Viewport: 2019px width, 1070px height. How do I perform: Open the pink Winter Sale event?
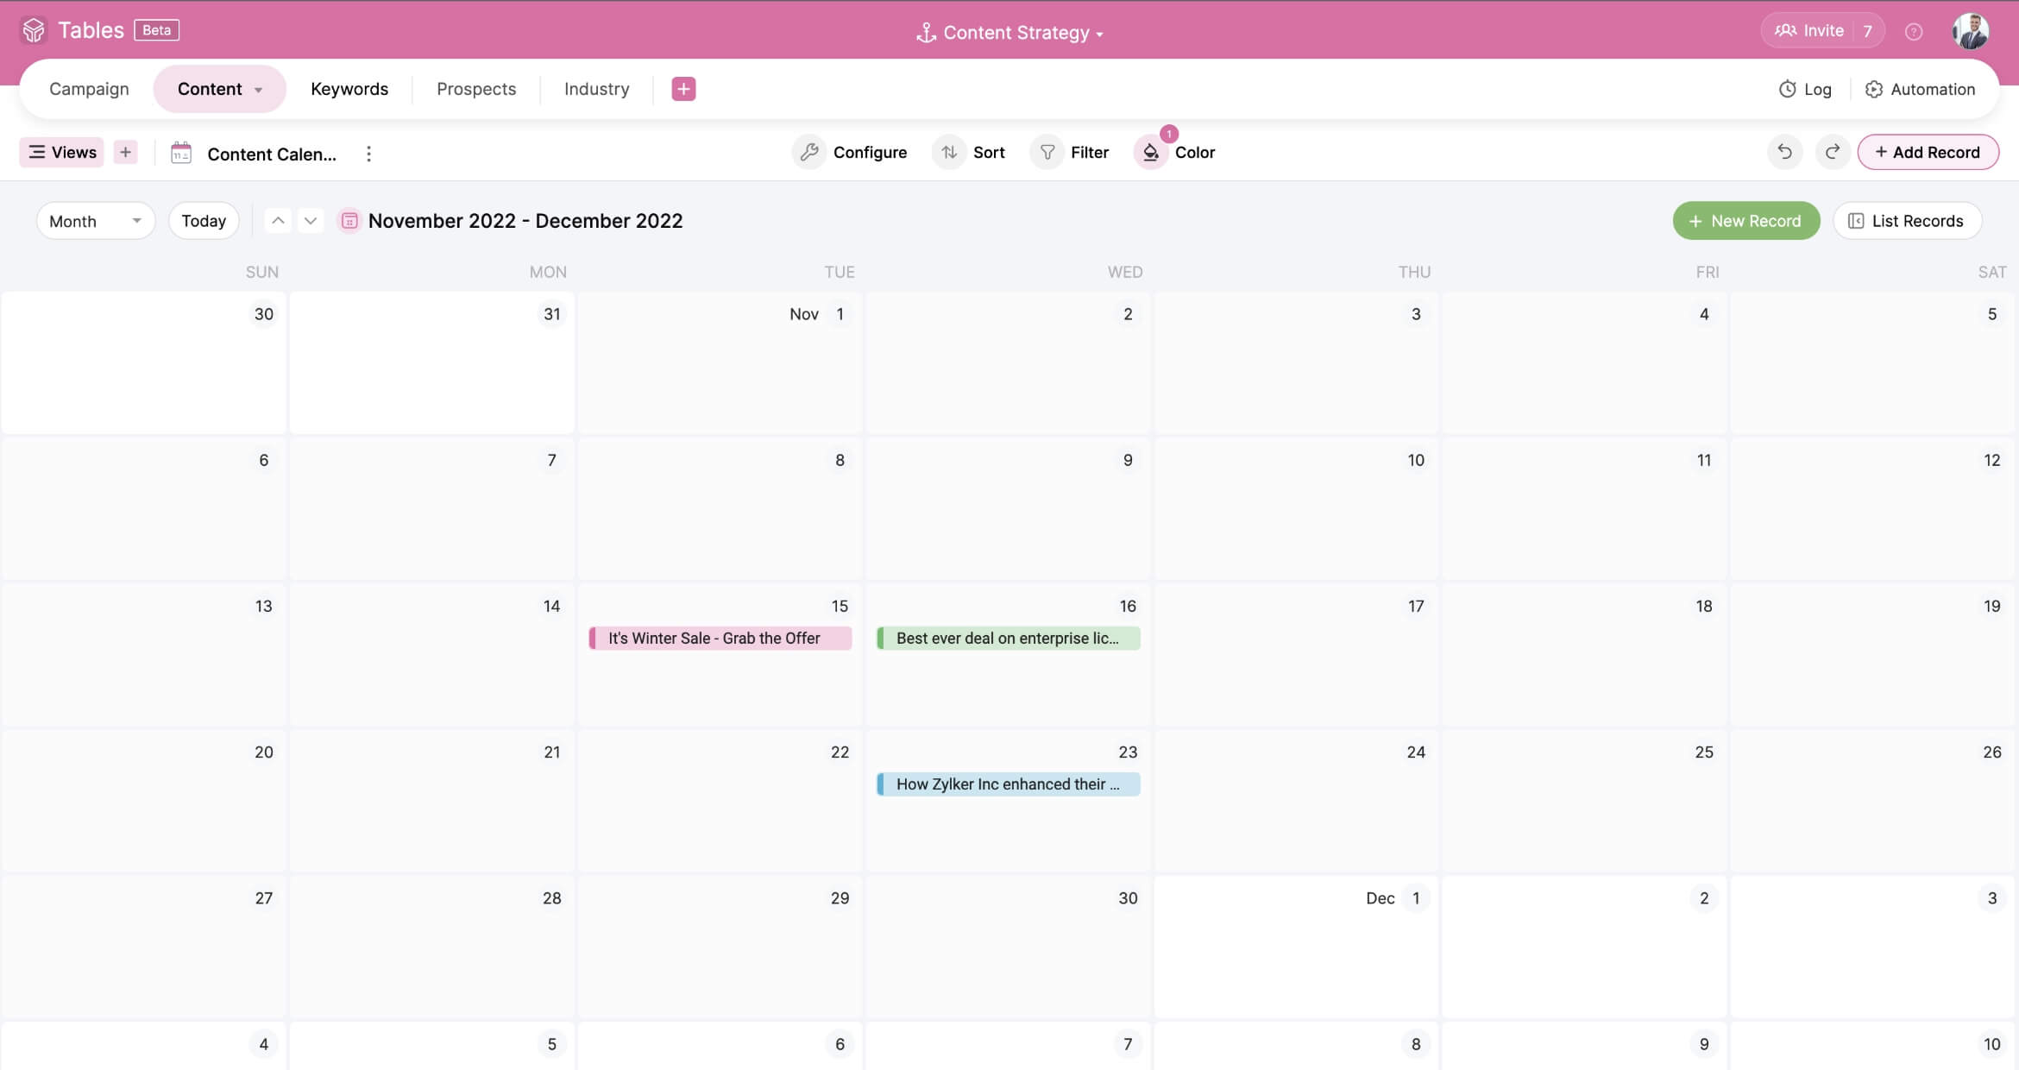(x=720, y=638)
